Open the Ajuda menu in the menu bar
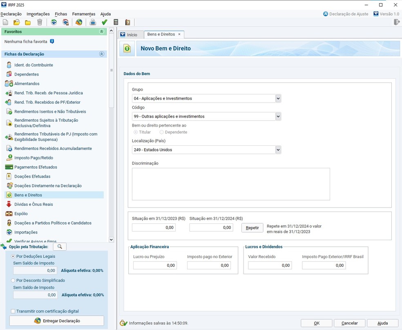 (106, 14)
